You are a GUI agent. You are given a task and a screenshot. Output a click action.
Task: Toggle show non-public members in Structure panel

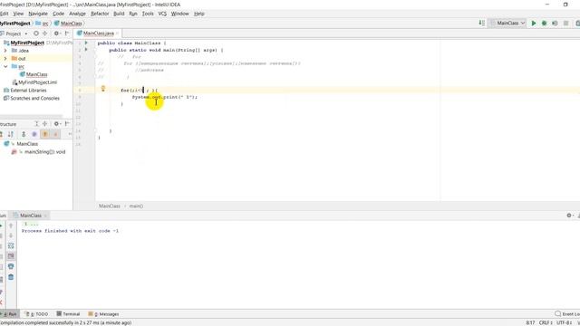[x=55, y=134]
